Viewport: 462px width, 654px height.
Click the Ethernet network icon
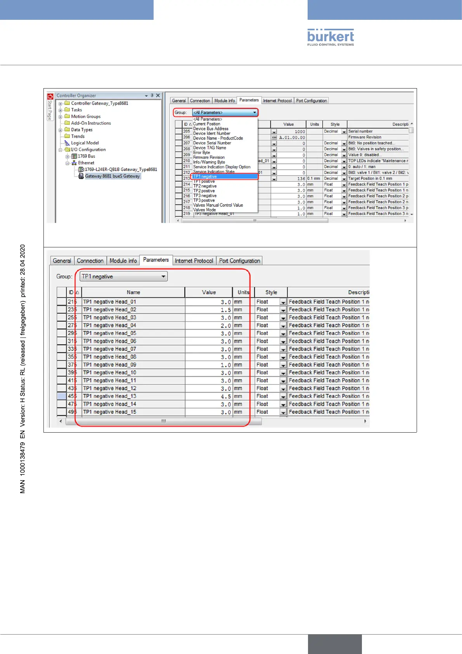(x=74, y=163)
